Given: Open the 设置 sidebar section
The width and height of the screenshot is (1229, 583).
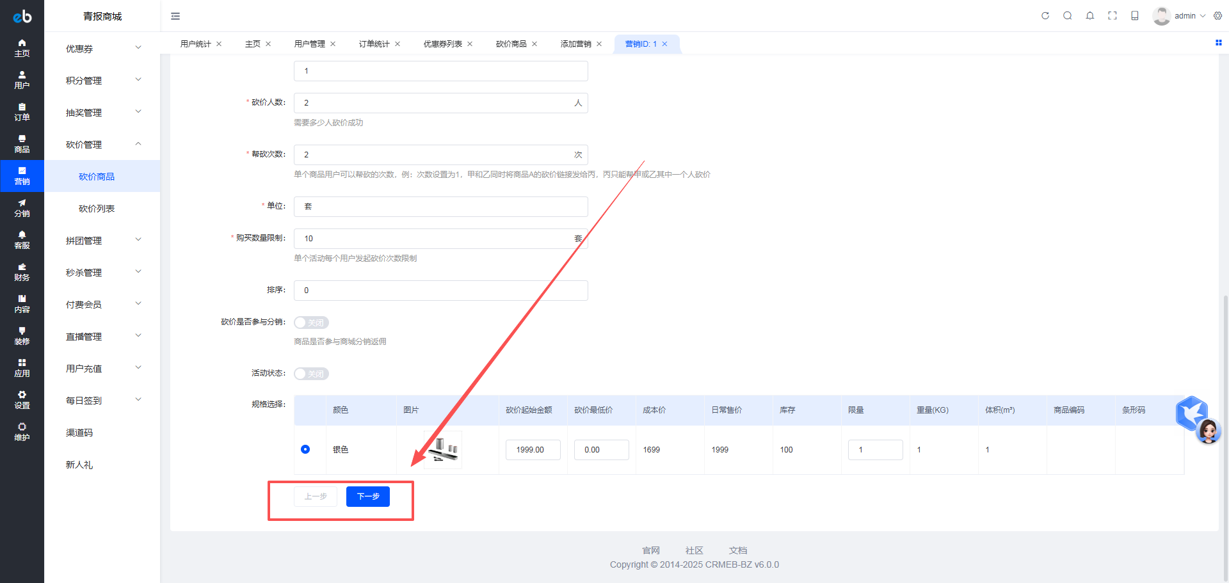Looking at the screenshot, I should [x=22, y=400].
